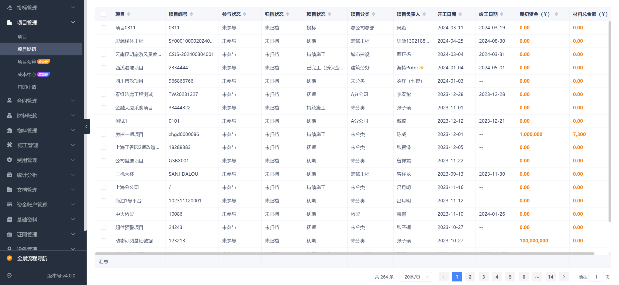Viewport: 619px width, 285px height.
Task: Click the 文档管理 folder icon
Action: pyautogui.click(x=9, y=190)
